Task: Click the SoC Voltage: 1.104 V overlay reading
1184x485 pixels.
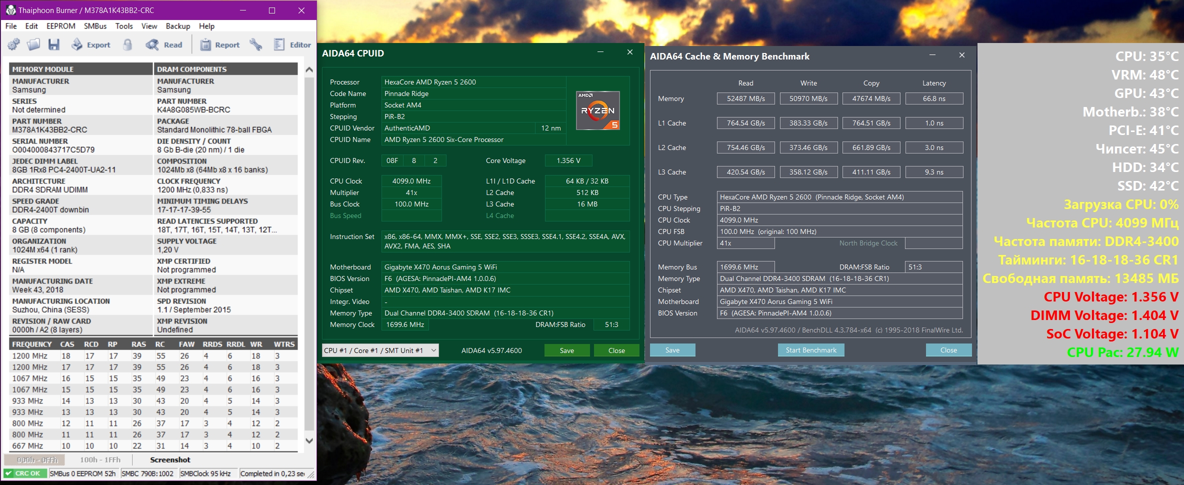Action: click(1112, 334)
